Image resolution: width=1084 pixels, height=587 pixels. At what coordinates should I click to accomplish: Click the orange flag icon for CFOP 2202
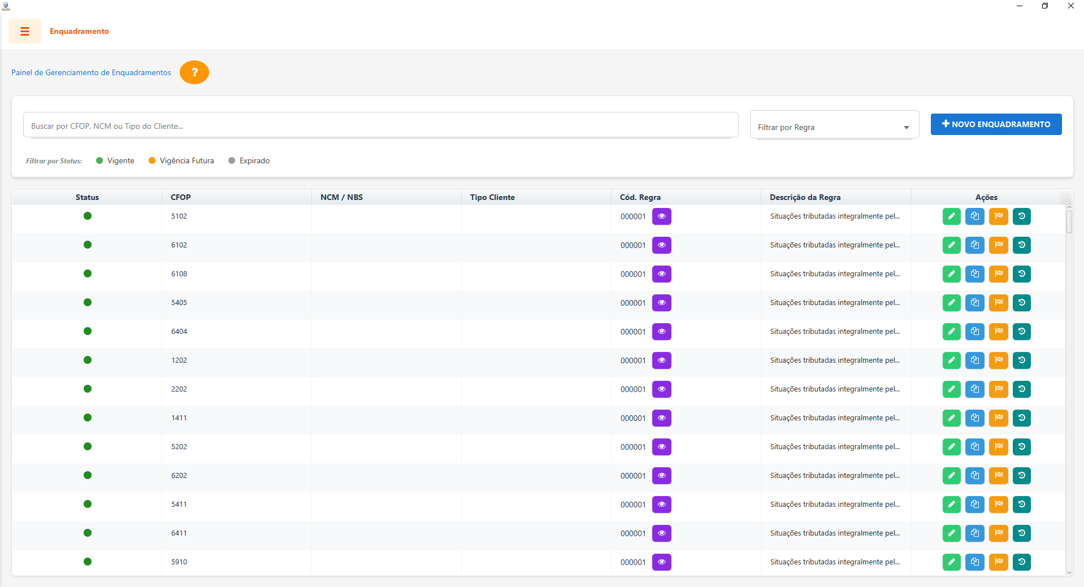click(x=999, y=389)
